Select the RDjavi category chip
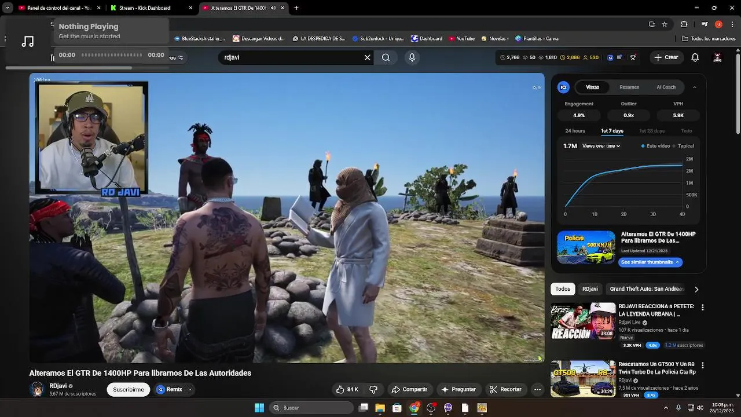The width and height of the screenshot is (741, 417). [590, 289]
